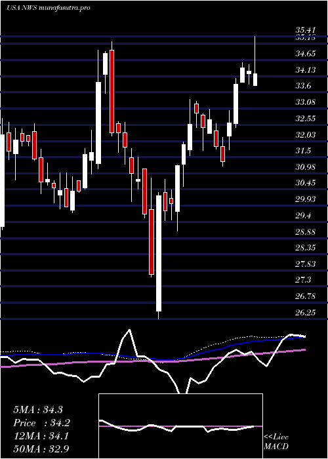Viewport: 328px width, 459px height.
Task: Click the 32.55 price axis label
Action: click(x=305, y=119)
